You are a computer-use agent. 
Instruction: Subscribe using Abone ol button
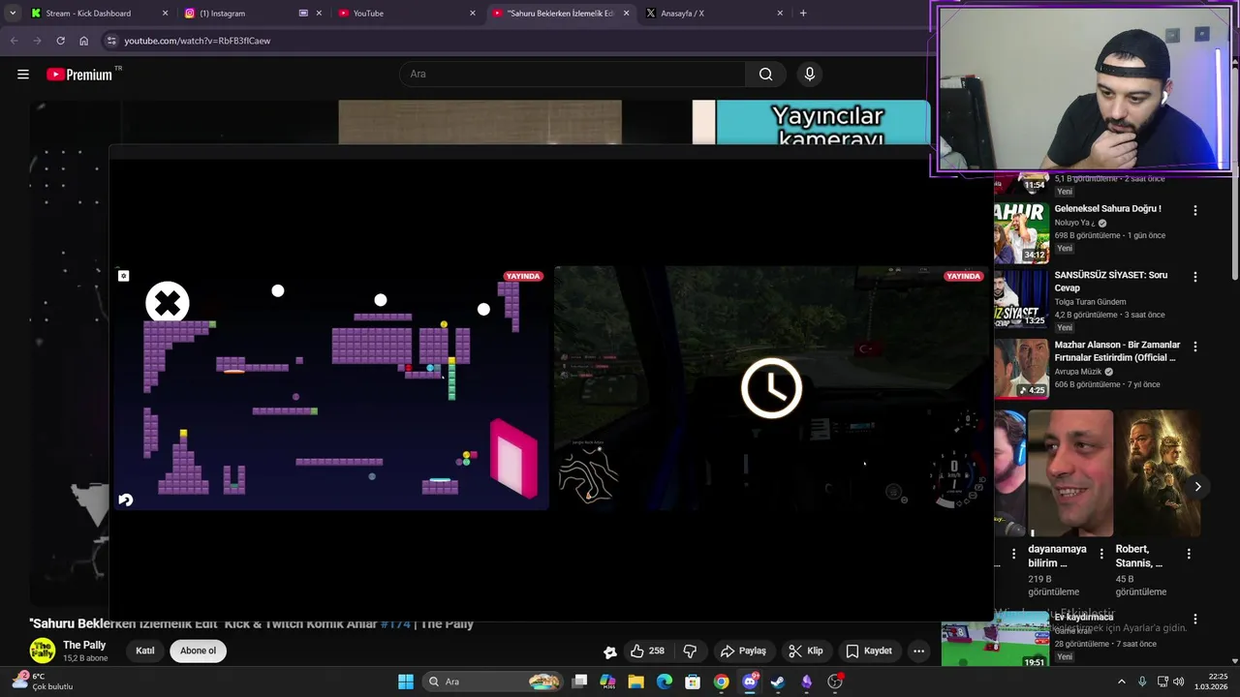[x=198, y=651]
